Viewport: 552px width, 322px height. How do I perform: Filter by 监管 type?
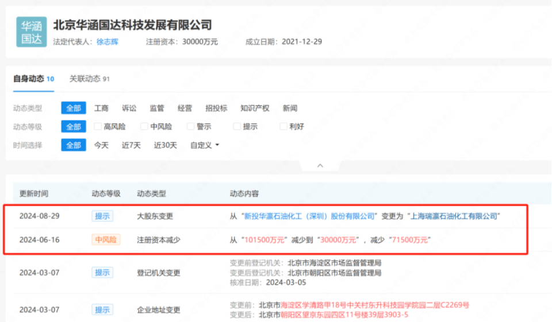click(x=157, y=108)
